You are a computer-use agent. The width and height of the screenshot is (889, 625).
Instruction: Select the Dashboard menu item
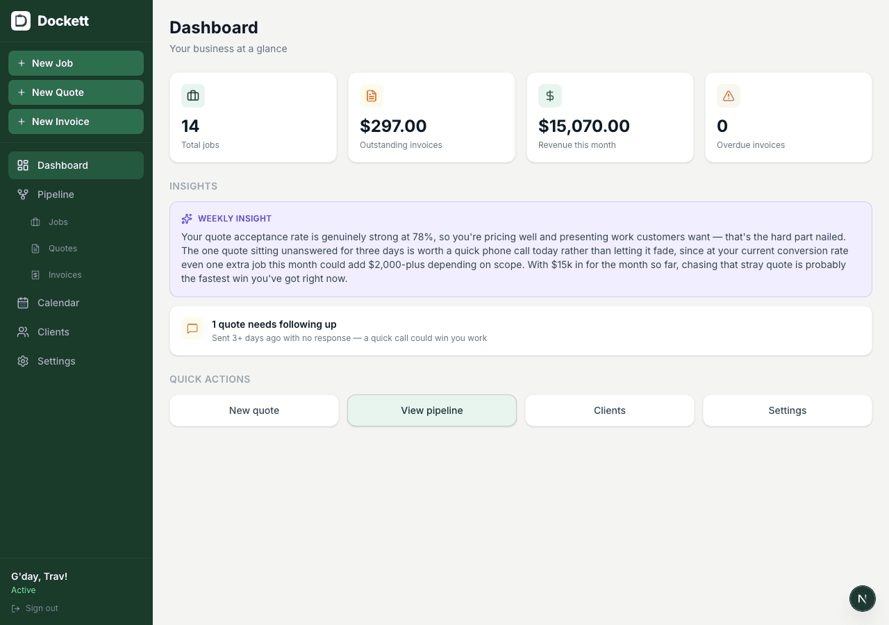pyautogui.click(x=62, y=165)
